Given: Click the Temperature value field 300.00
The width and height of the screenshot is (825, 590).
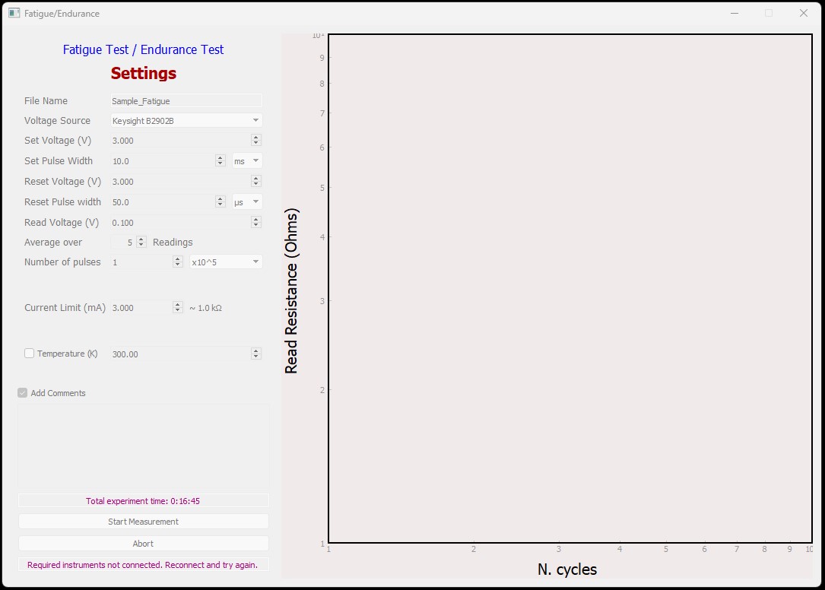Looking at the screenshot, I should pyautogui.click(x=180, y=354).
